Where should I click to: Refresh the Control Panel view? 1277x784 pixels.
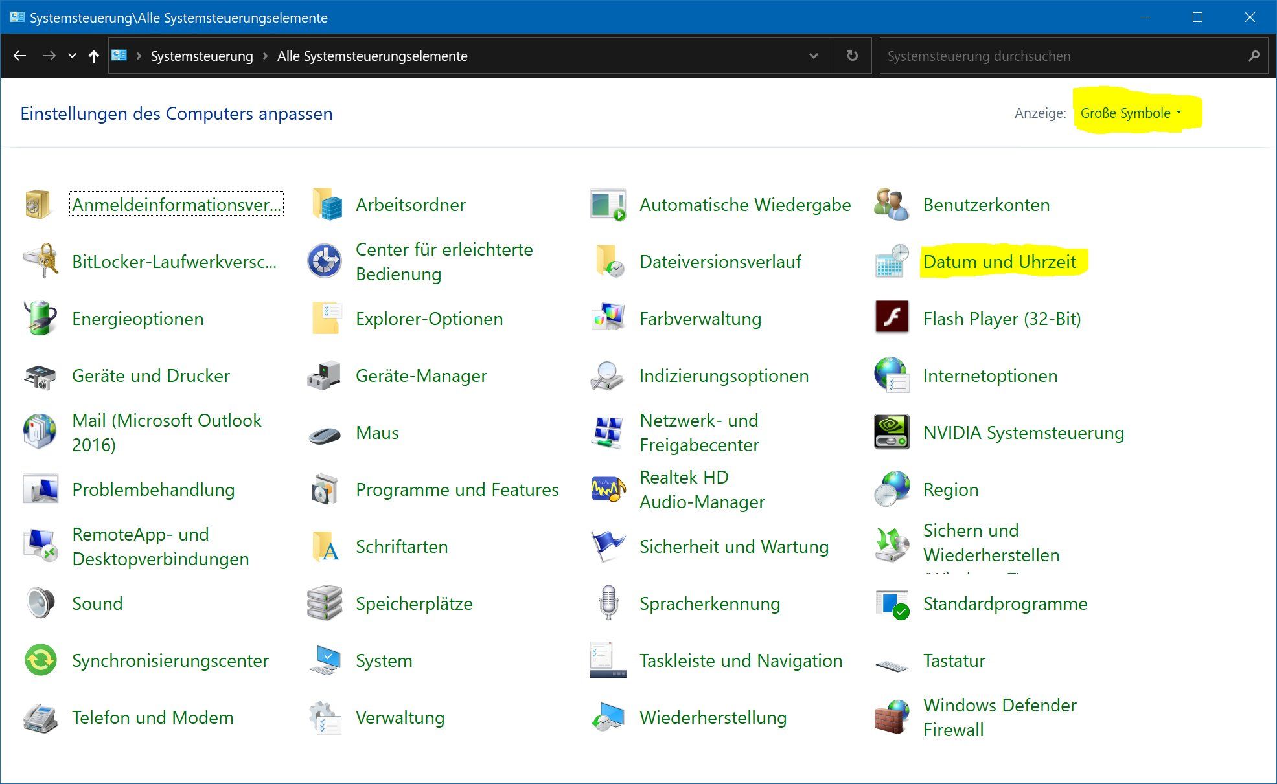[853, 56]
